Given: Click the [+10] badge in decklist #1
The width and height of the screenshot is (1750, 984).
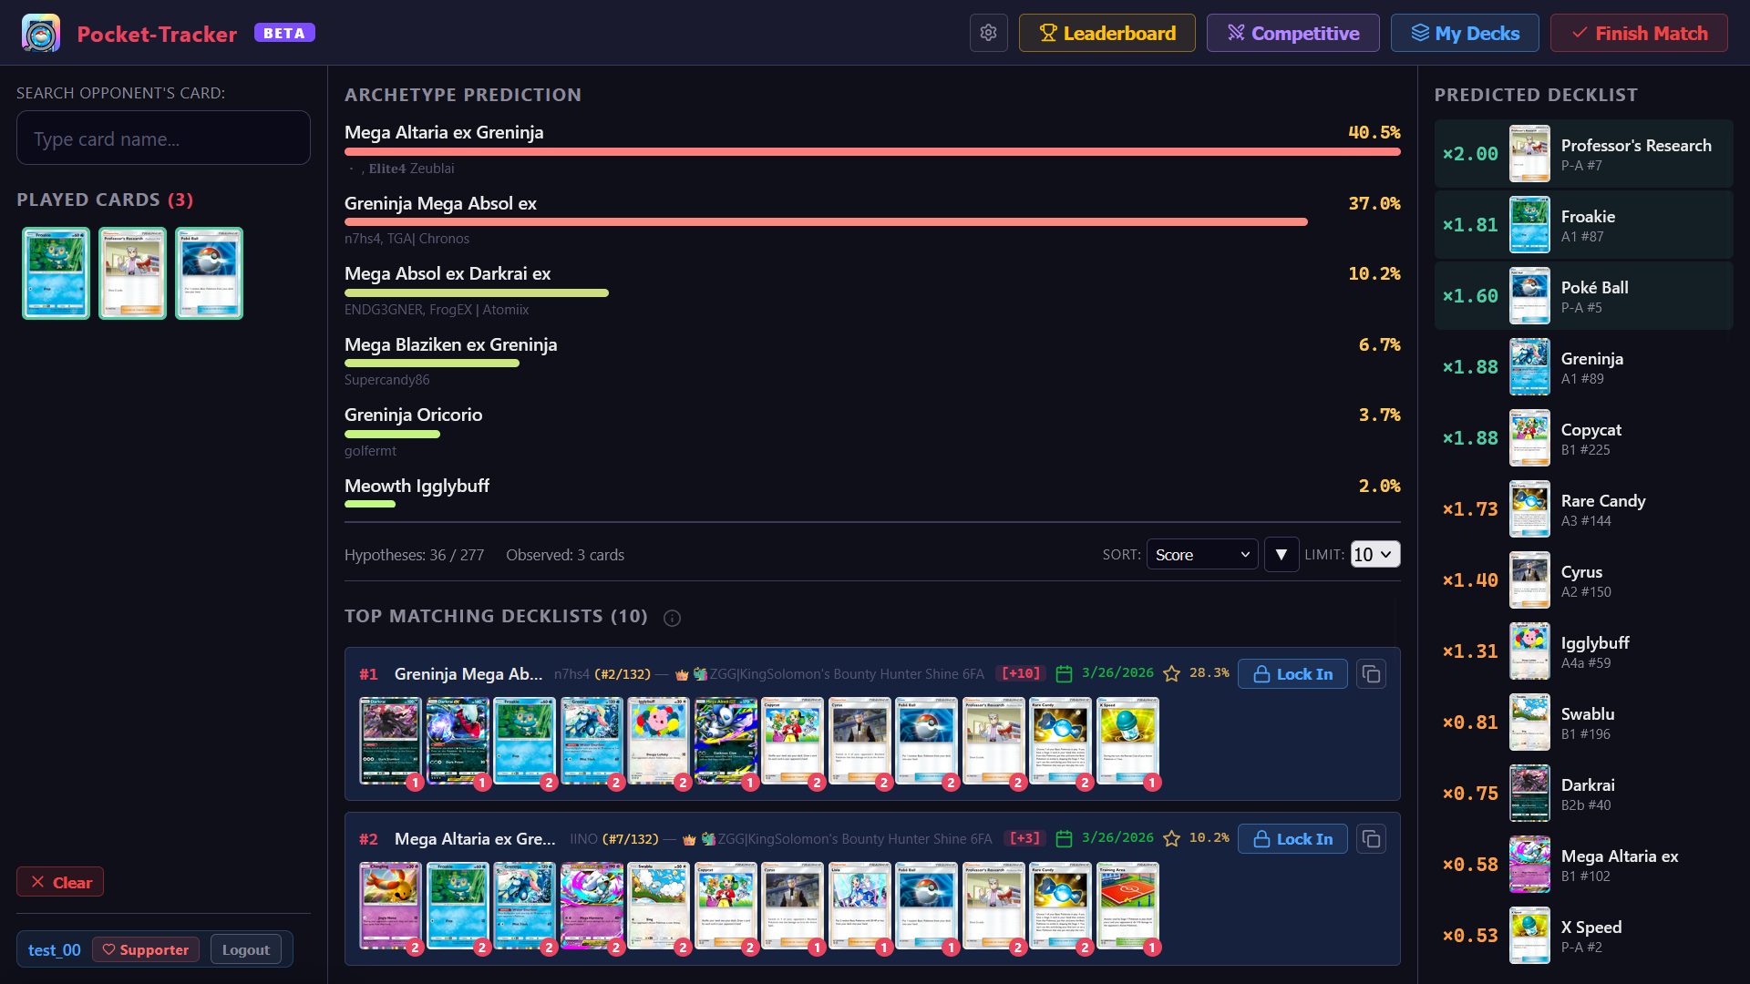Looking at the screenshot, I should coord(1021,674).
